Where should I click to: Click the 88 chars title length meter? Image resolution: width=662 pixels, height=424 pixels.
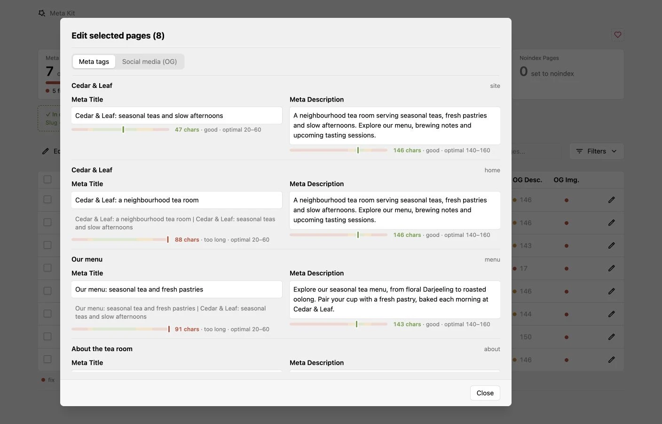pyautogui.click(x=120, y=240)
